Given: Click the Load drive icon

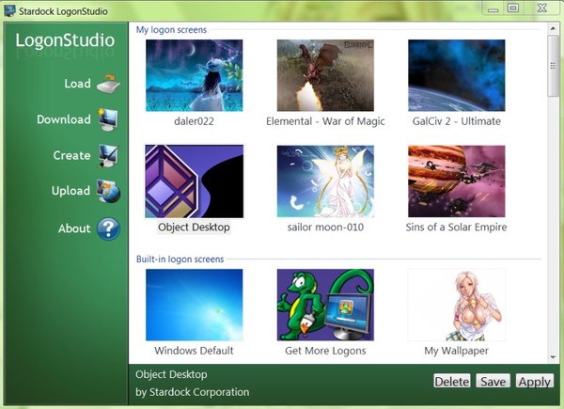Looking at the screenshot, I should 109,84.
